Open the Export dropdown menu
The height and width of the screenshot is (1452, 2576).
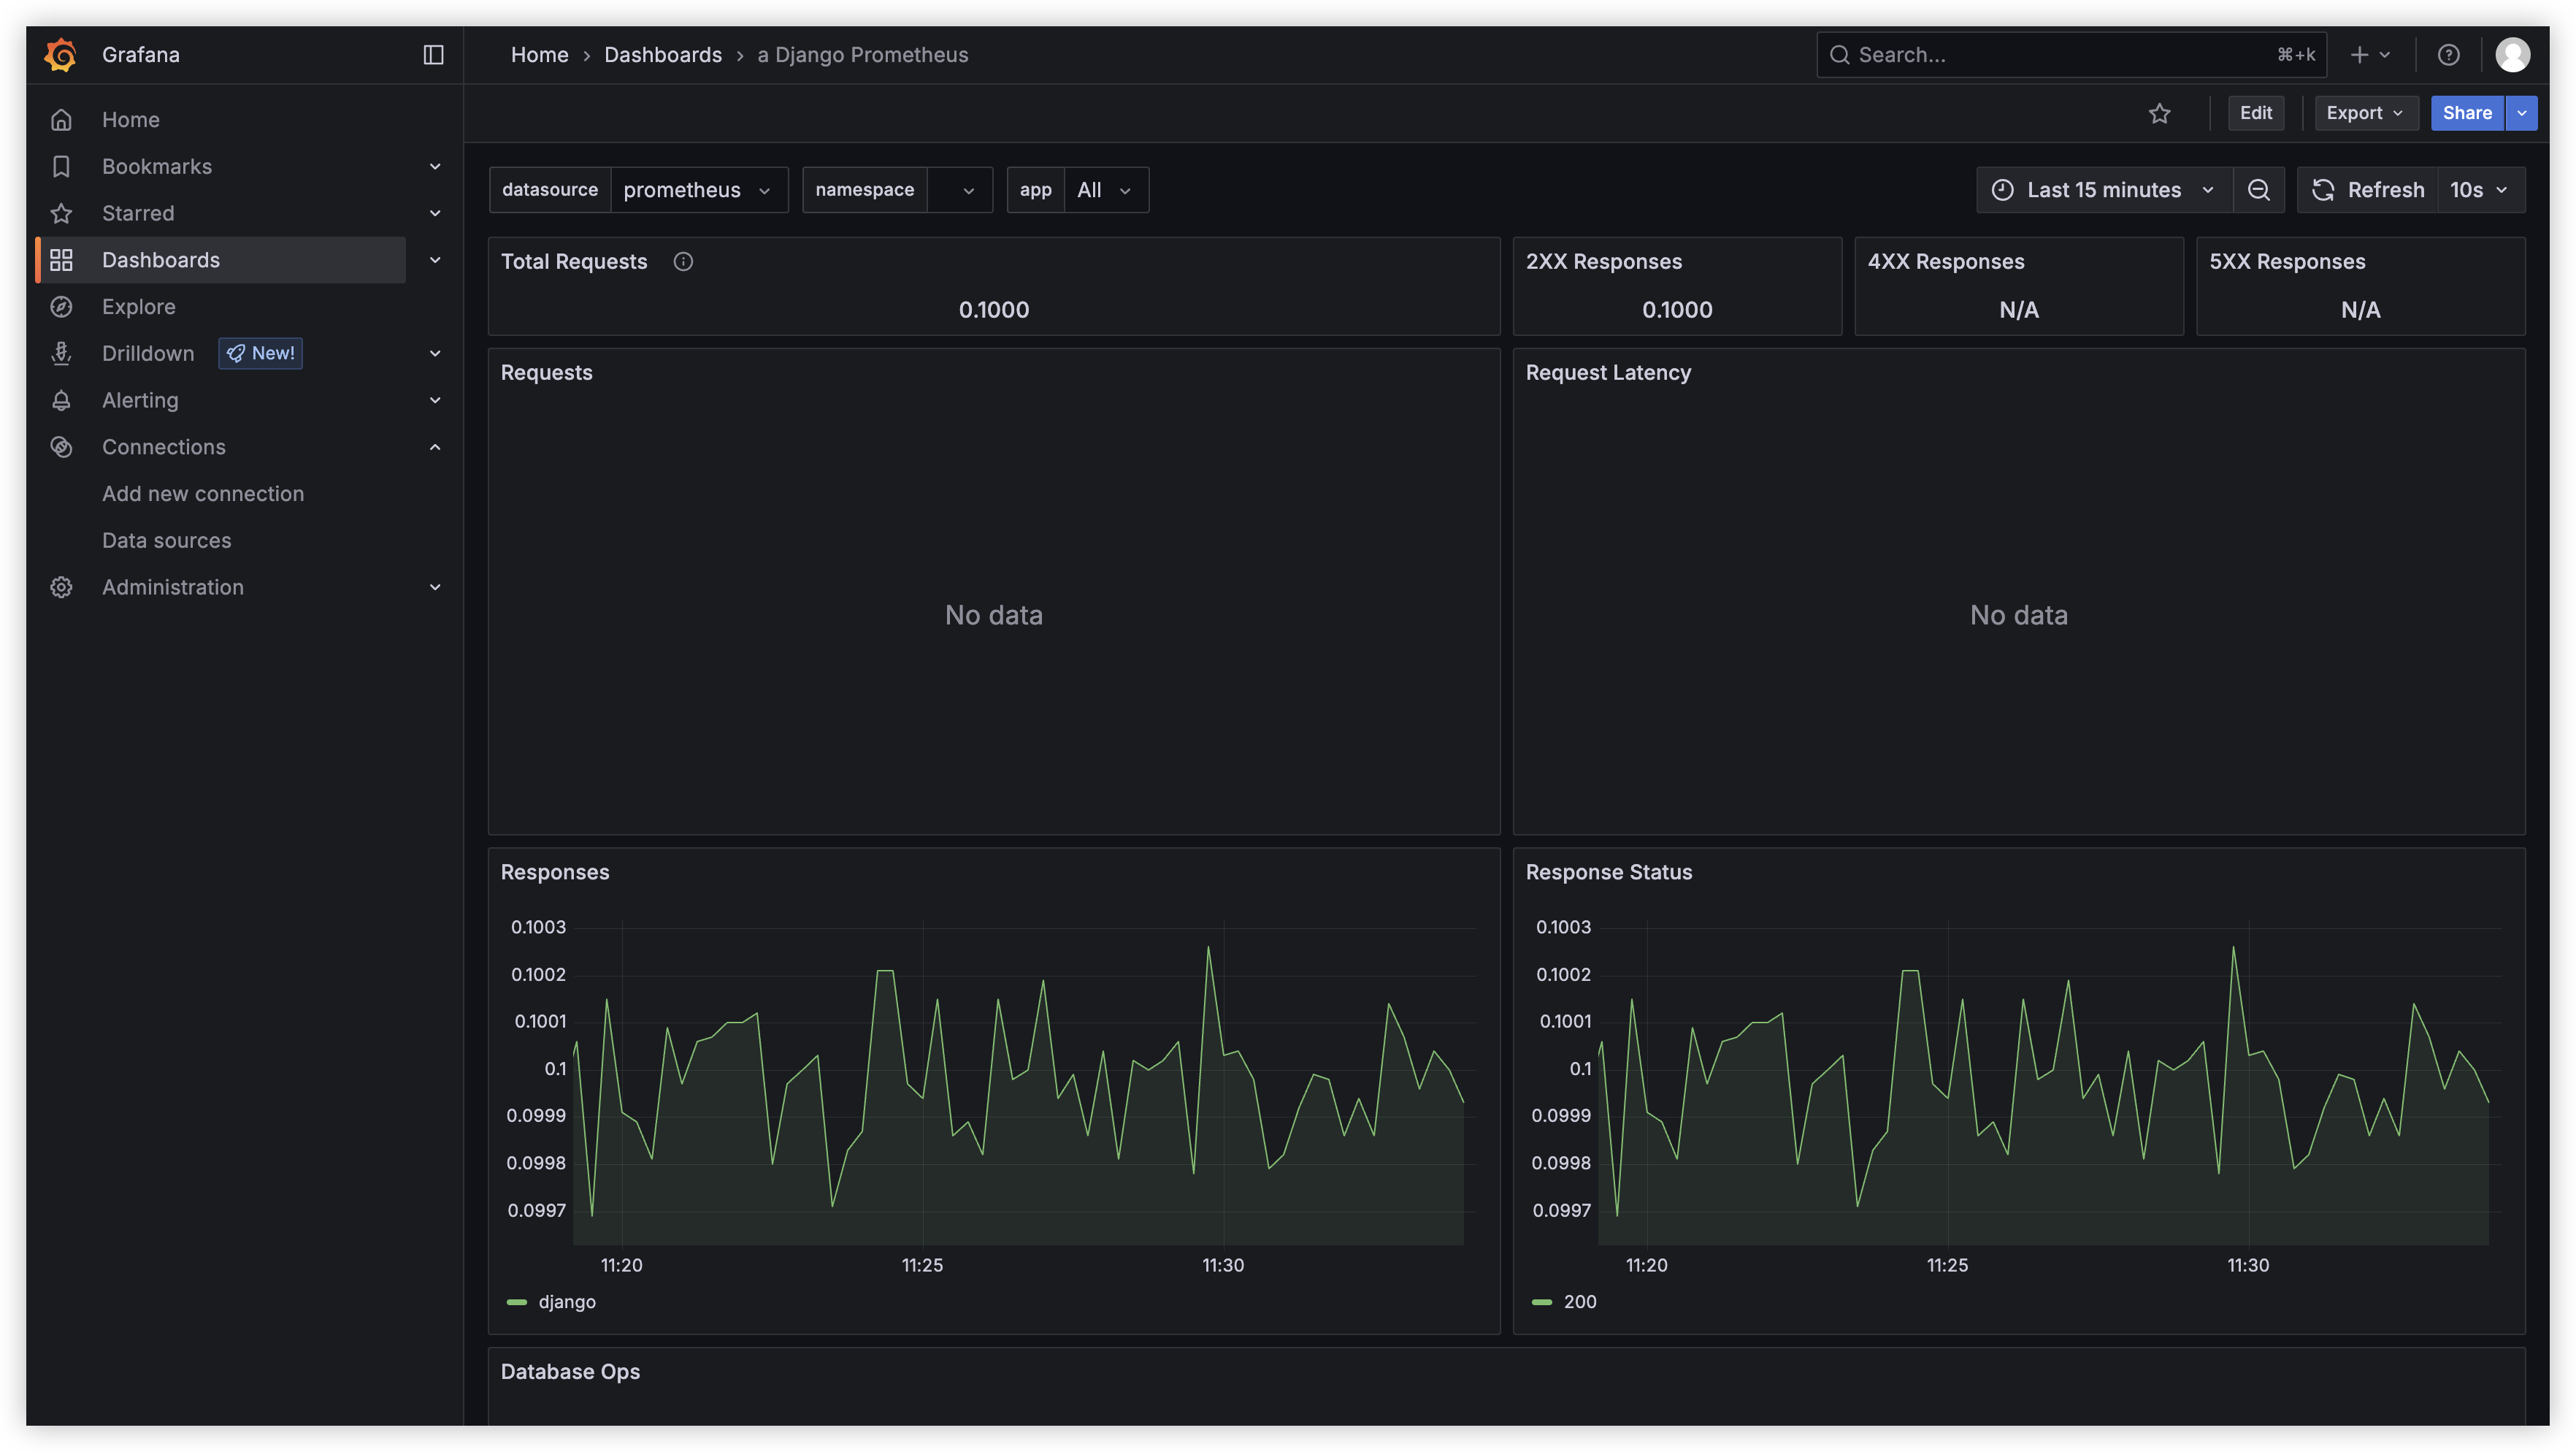[x=2365, y=113]
